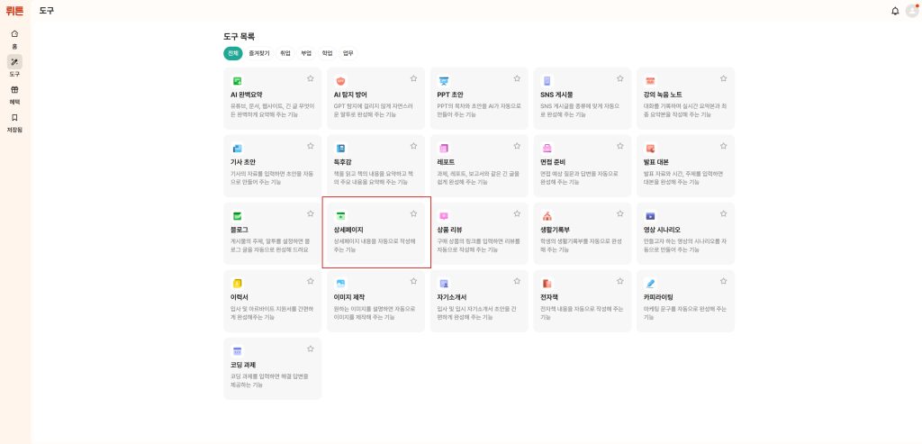Click the PPT 초안 presentation icon
This screenshot has width=922, height=444.
click(444, 81)
